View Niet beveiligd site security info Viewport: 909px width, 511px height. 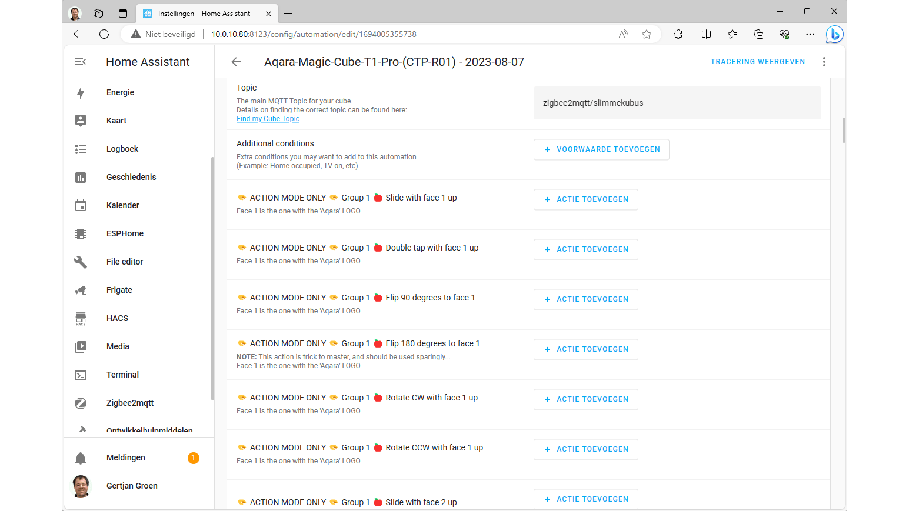tap(164, 34)
